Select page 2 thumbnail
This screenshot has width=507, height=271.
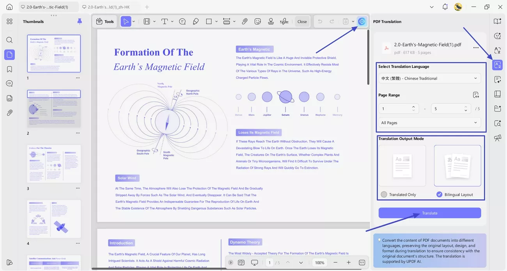point(54,108)
